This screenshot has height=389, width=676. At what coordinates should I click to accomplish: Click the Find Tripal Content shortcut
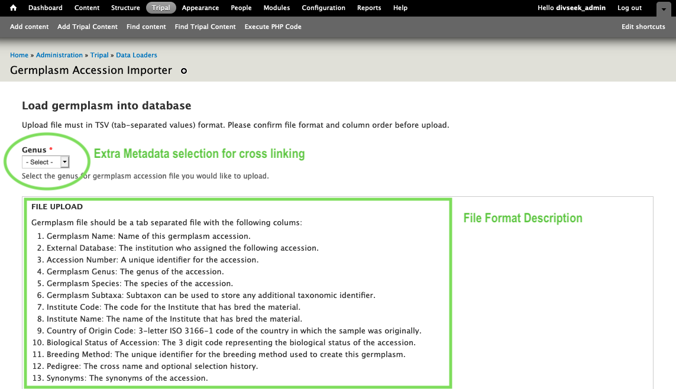coord(205,27)
